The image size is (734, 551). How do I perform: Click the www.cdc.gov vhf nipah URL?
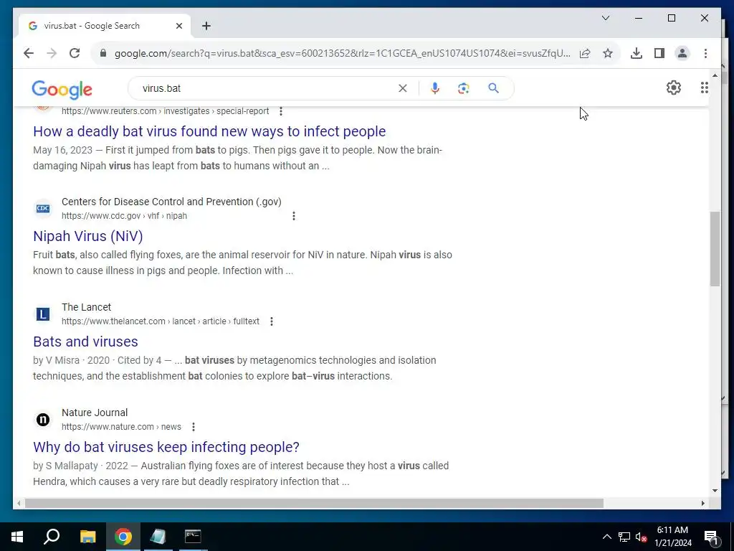124,216
